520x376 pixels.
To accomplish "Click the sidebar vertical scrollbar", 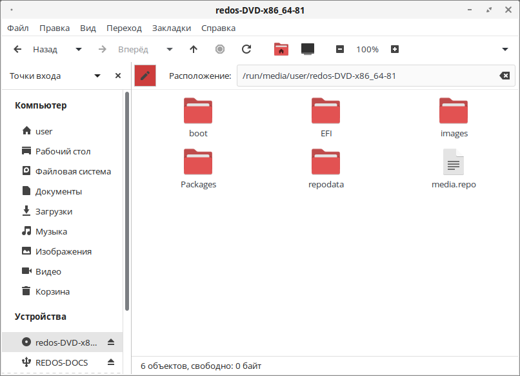I will pyautogui.click(x=127, y=202).
